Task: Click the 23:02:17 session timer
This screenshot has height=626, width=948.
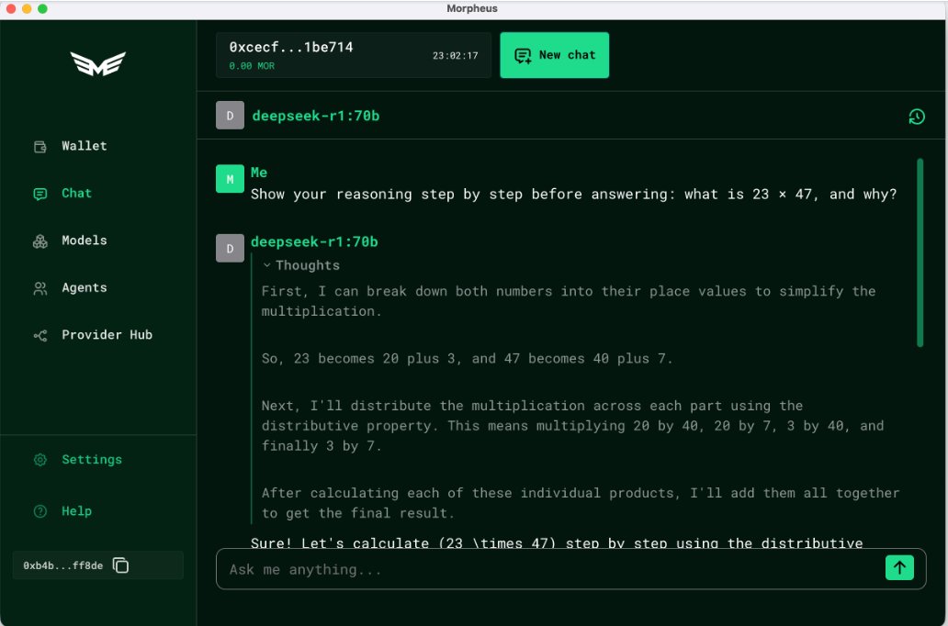Action: click(x=456, y=56)
